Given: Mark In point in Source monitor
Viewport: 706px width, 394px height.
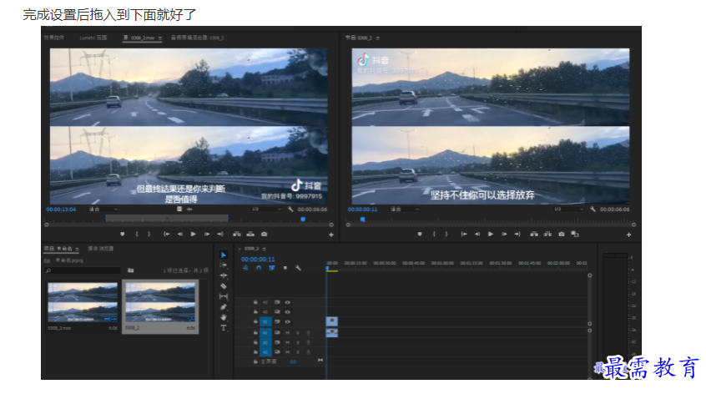Looking at the screenshot, I should (137, 235).
